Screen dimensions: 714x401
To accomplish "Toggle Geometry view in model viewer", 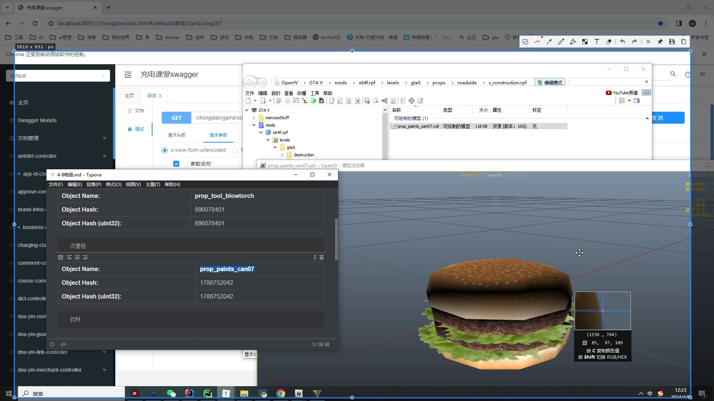I will tap(470, 175).
